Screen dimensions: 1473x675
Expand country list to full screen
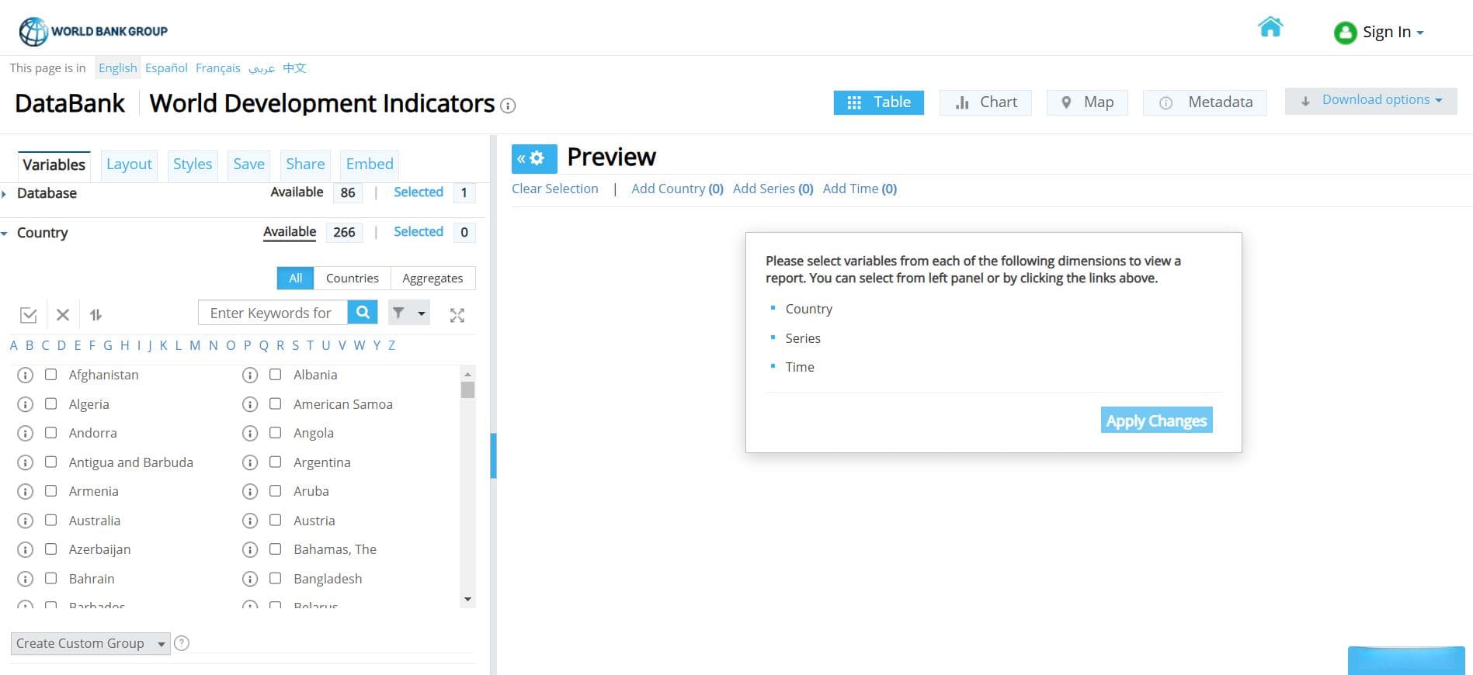457,315
